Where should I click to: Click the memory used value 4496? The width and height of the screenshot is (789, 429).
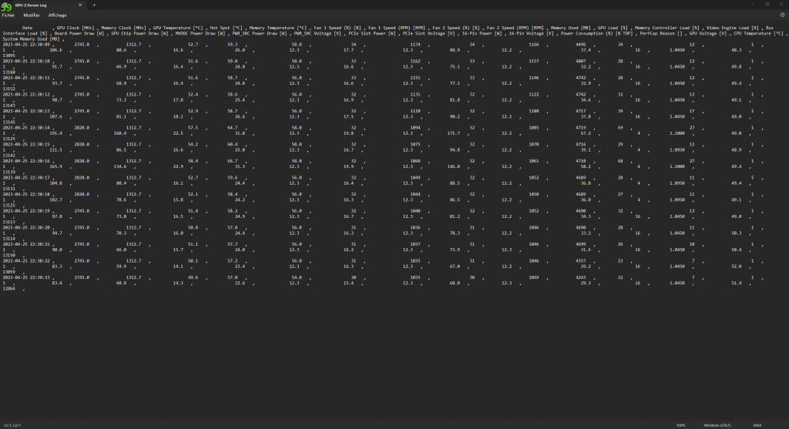pyautogui.click(x=581, y=45)
